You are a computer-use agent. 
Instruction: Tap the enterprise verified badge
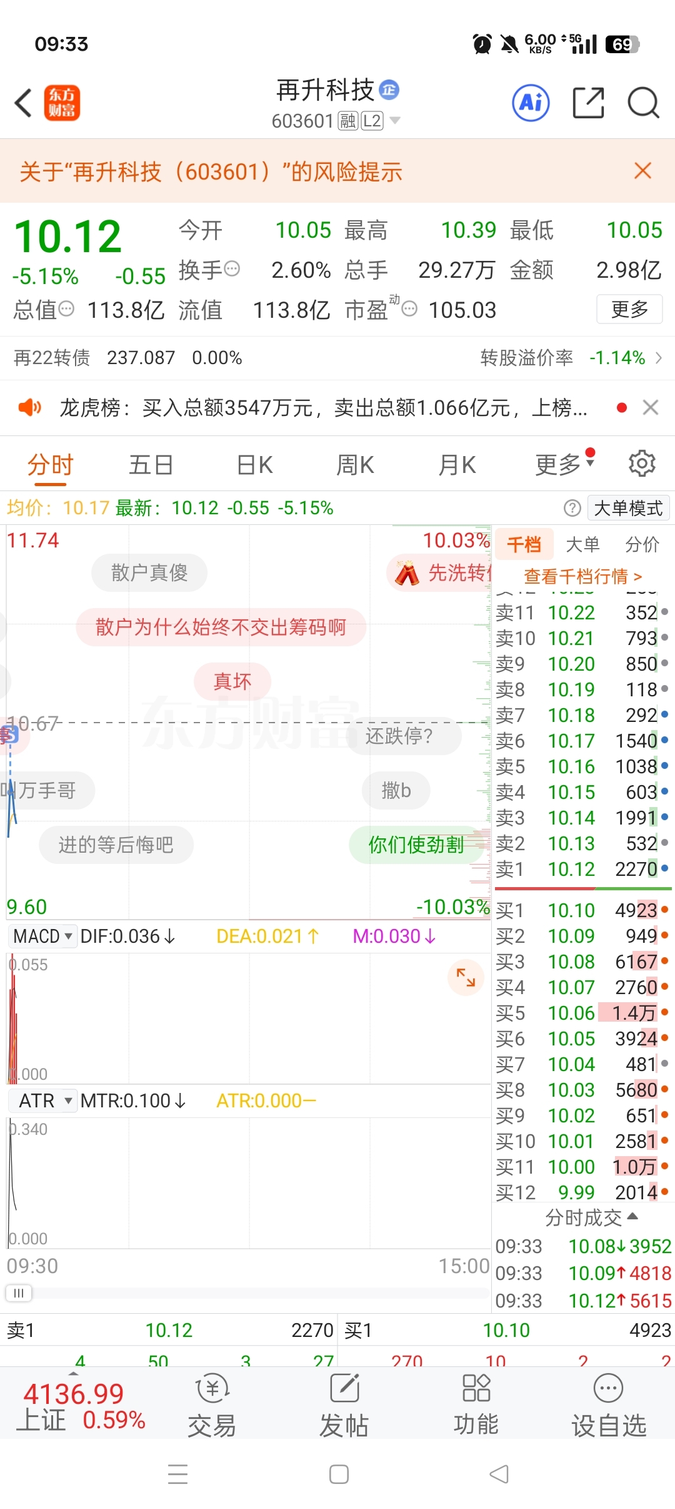pos(389,89)
